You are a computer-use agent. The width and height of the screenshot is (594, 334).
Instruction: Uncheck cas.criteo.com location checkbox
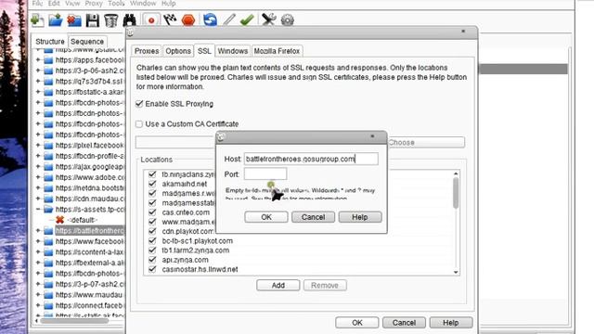click(x=152, y=212)
